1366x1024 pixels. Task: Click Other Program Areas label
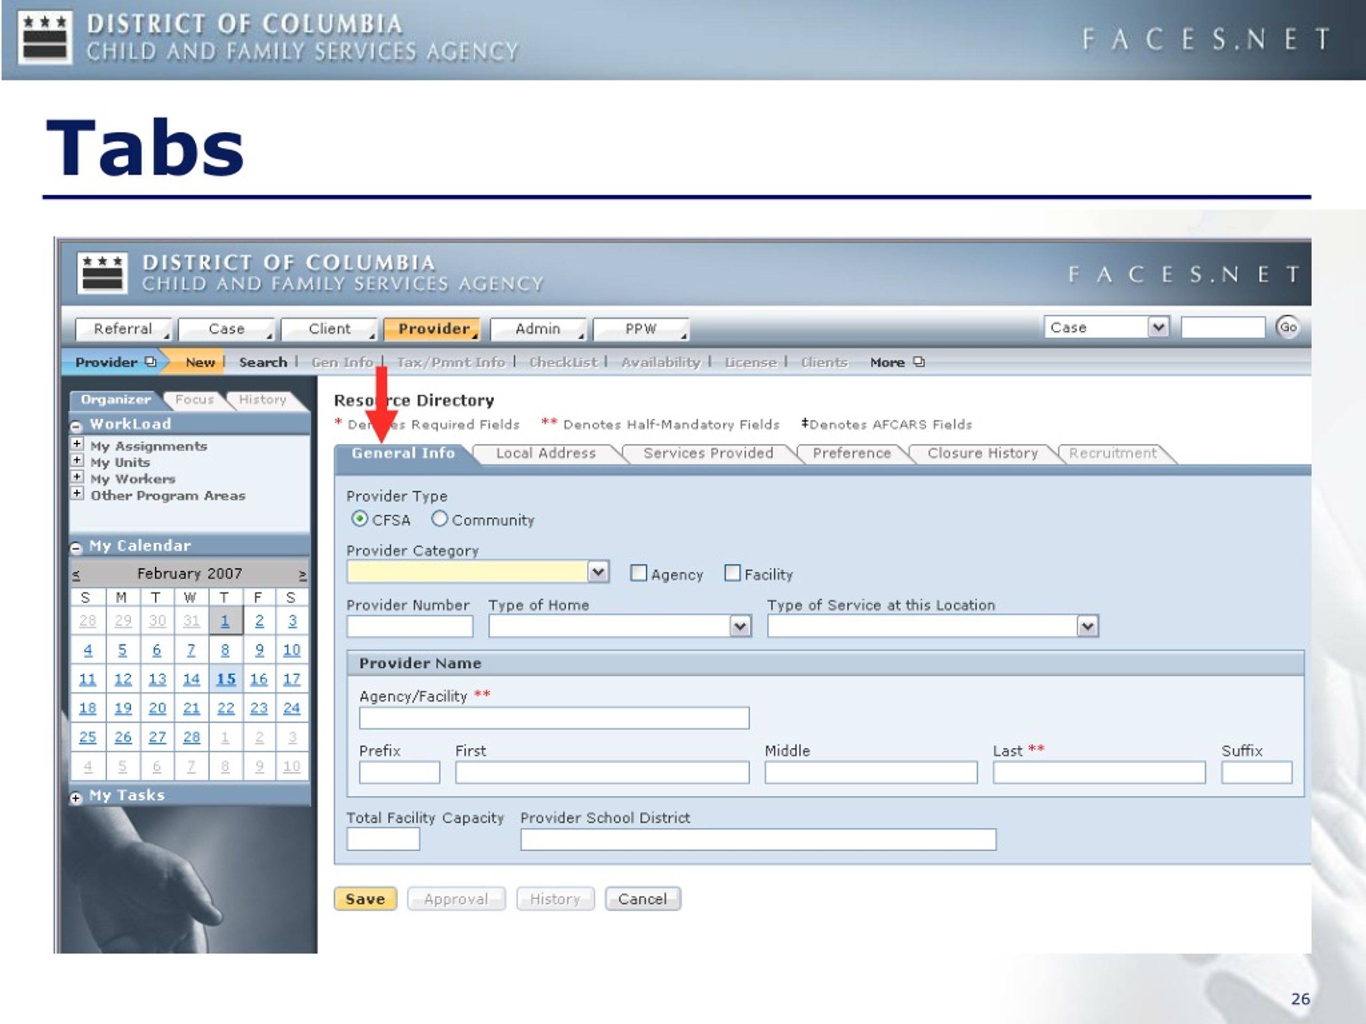[168, 495]
